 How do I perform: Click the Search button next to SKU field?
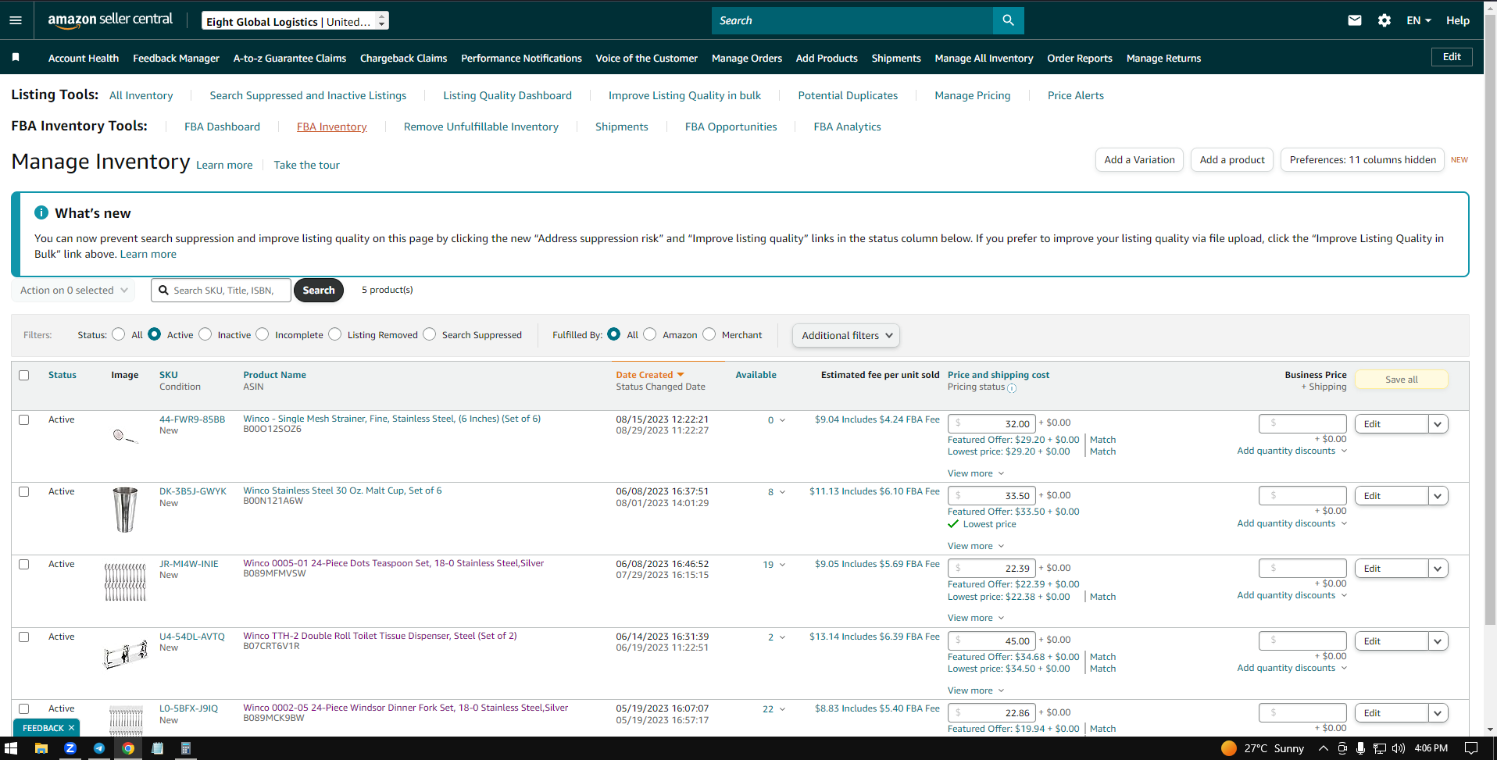(319, 290)
